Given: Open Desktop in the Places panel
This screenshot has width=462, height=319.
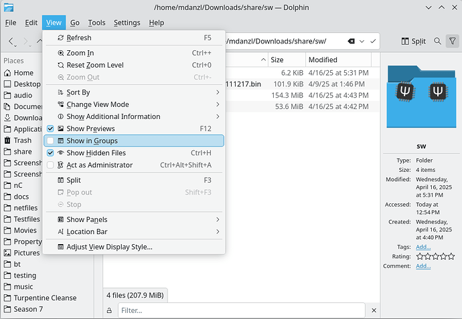Looking at the screenshot, I should (22, 84).
